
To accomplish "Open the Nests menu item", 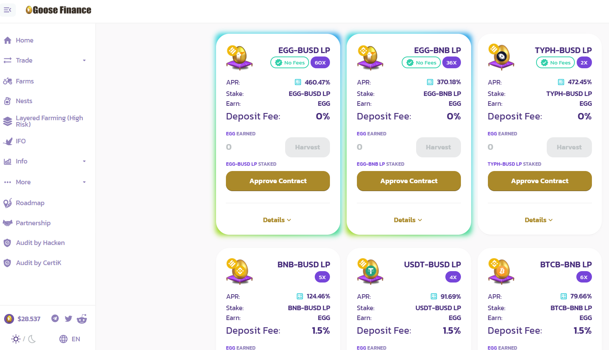I will [24, 101].
